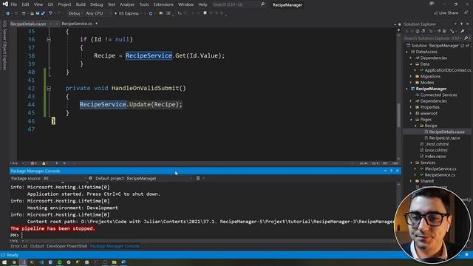
Task: Click the warnings indicator below editor
Action: pos(44,163)
